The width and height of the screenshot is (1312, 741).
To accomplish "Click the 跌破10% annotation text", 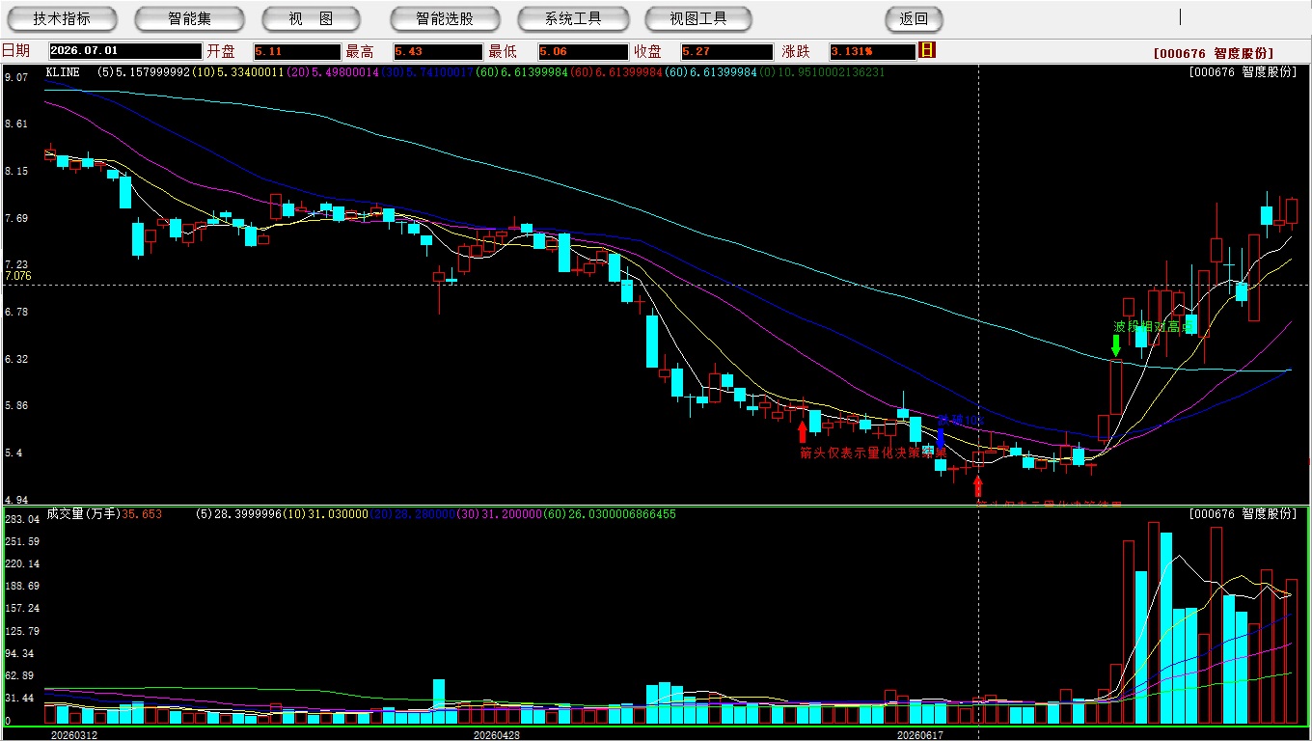I will (x=960, y=421).
